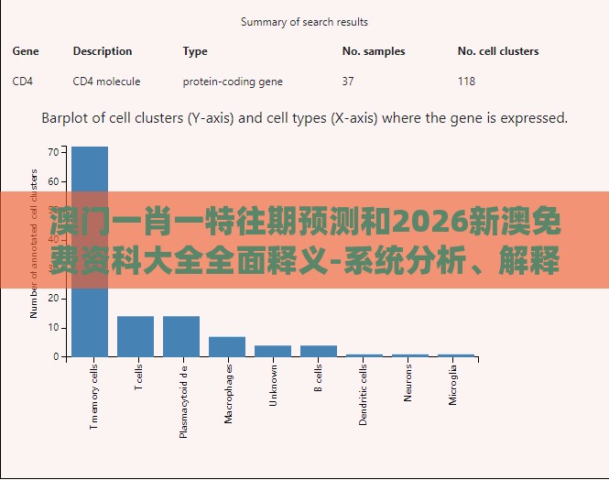The height and width of the screenshot is (480, 609).
Task: Click the 'Neurons' axis label
Action: pos(408,383)
